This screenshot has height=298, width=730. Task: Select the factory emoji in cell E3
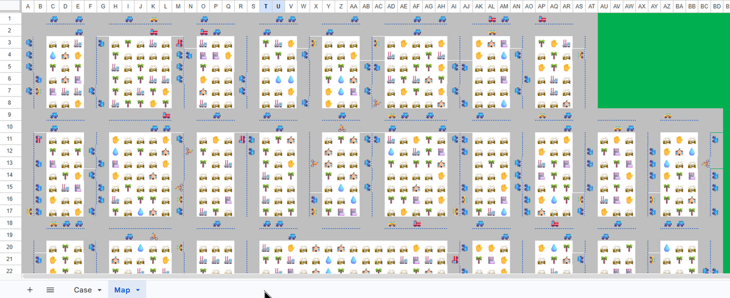[x=78, y=44]
